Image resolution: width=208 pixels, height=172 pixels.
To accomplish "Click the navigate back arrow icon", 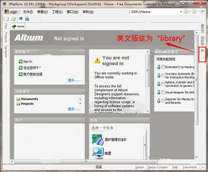I will tap(186, 12).
